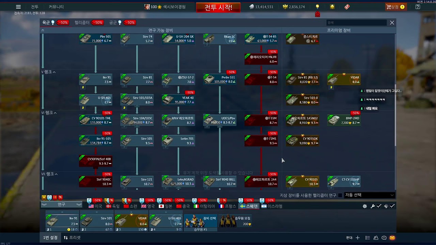The width and height of the screenshot is (436, 245).
Task: Select the Strv 81 (RB 52) premium vehicle
Action: click(302, 80)
